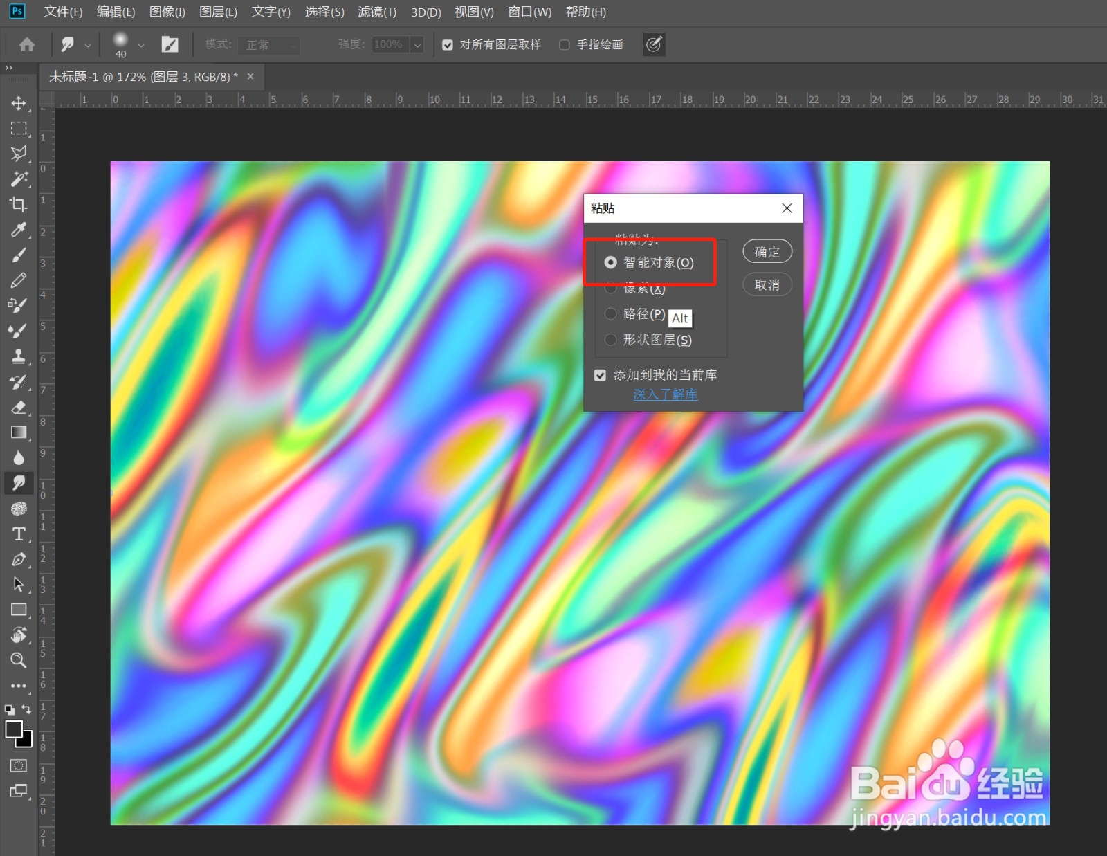Open the Image menu

[167, 12]
